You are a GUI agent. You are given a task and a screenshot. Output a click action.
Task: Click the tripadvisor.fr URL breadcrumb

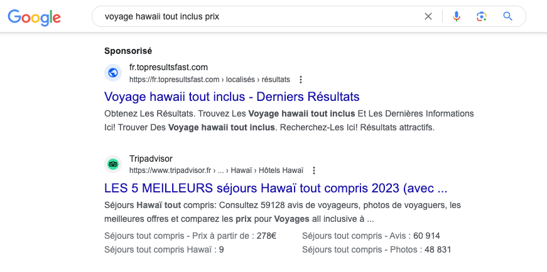[216, 170]
